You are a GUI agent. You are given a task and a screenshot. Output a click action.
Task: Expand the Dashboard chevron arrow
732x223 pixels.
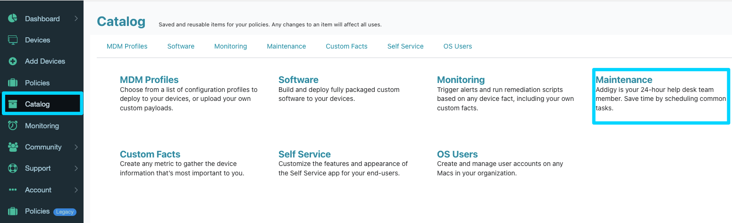(x=76, y=19)
